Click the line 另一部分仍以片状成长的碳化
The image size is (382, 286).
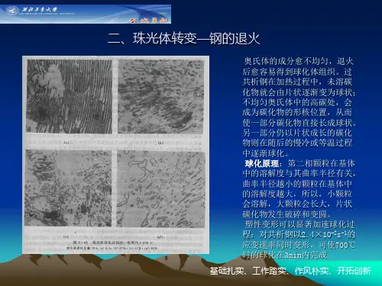point(297,133)
